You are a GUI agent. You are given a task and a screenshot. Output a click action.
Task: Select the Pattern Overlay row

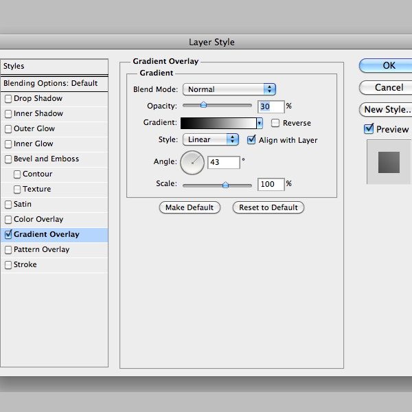click(54, 250)
